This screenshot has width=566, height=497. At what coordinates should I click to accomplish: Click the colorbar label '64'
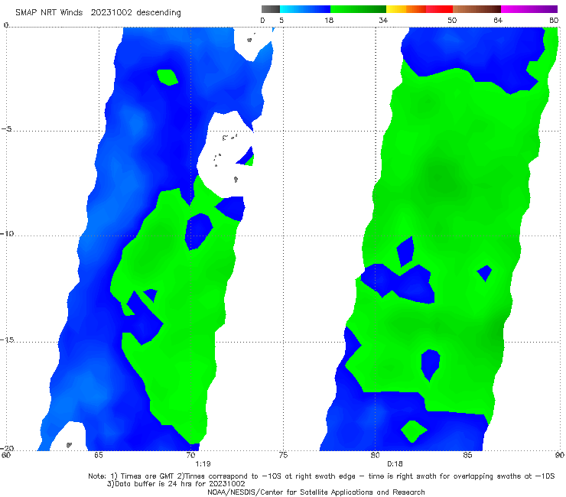498,21
